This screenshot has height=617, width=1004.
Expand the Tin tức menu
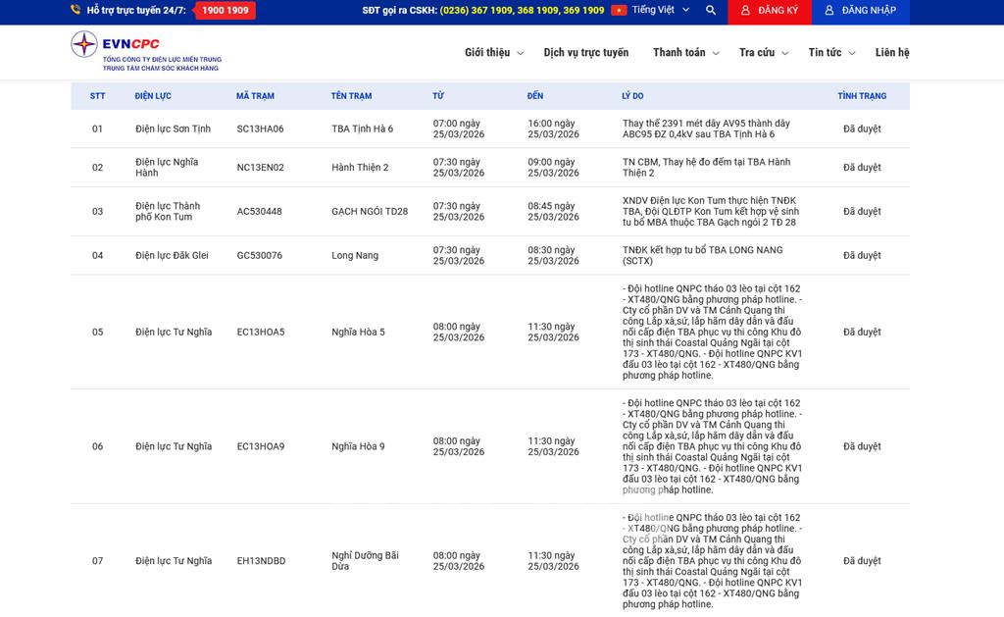coord(831,53)
